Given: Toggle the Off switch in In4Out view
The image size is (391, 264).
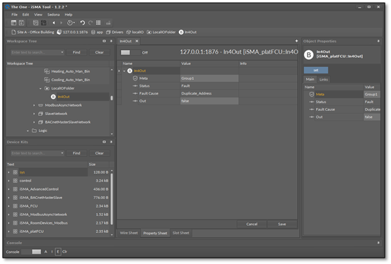Looking at the screenshot, I should tap(130, 52).
